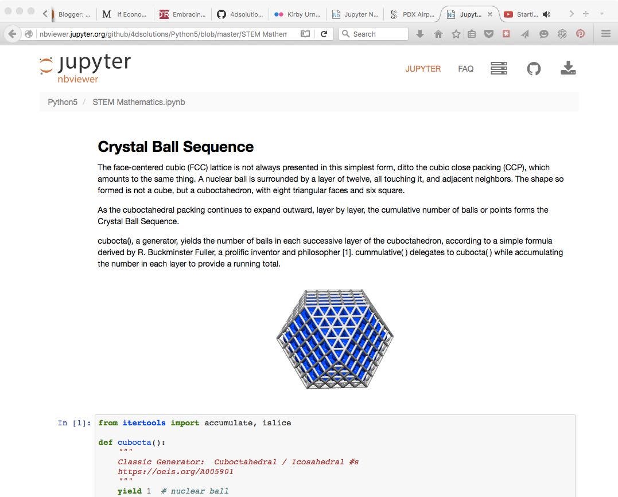Image resolution: width=618 pixels, height=497 pixels.
Task: Click the globe extension icon in toolbar
Action: tap(562, 34)
